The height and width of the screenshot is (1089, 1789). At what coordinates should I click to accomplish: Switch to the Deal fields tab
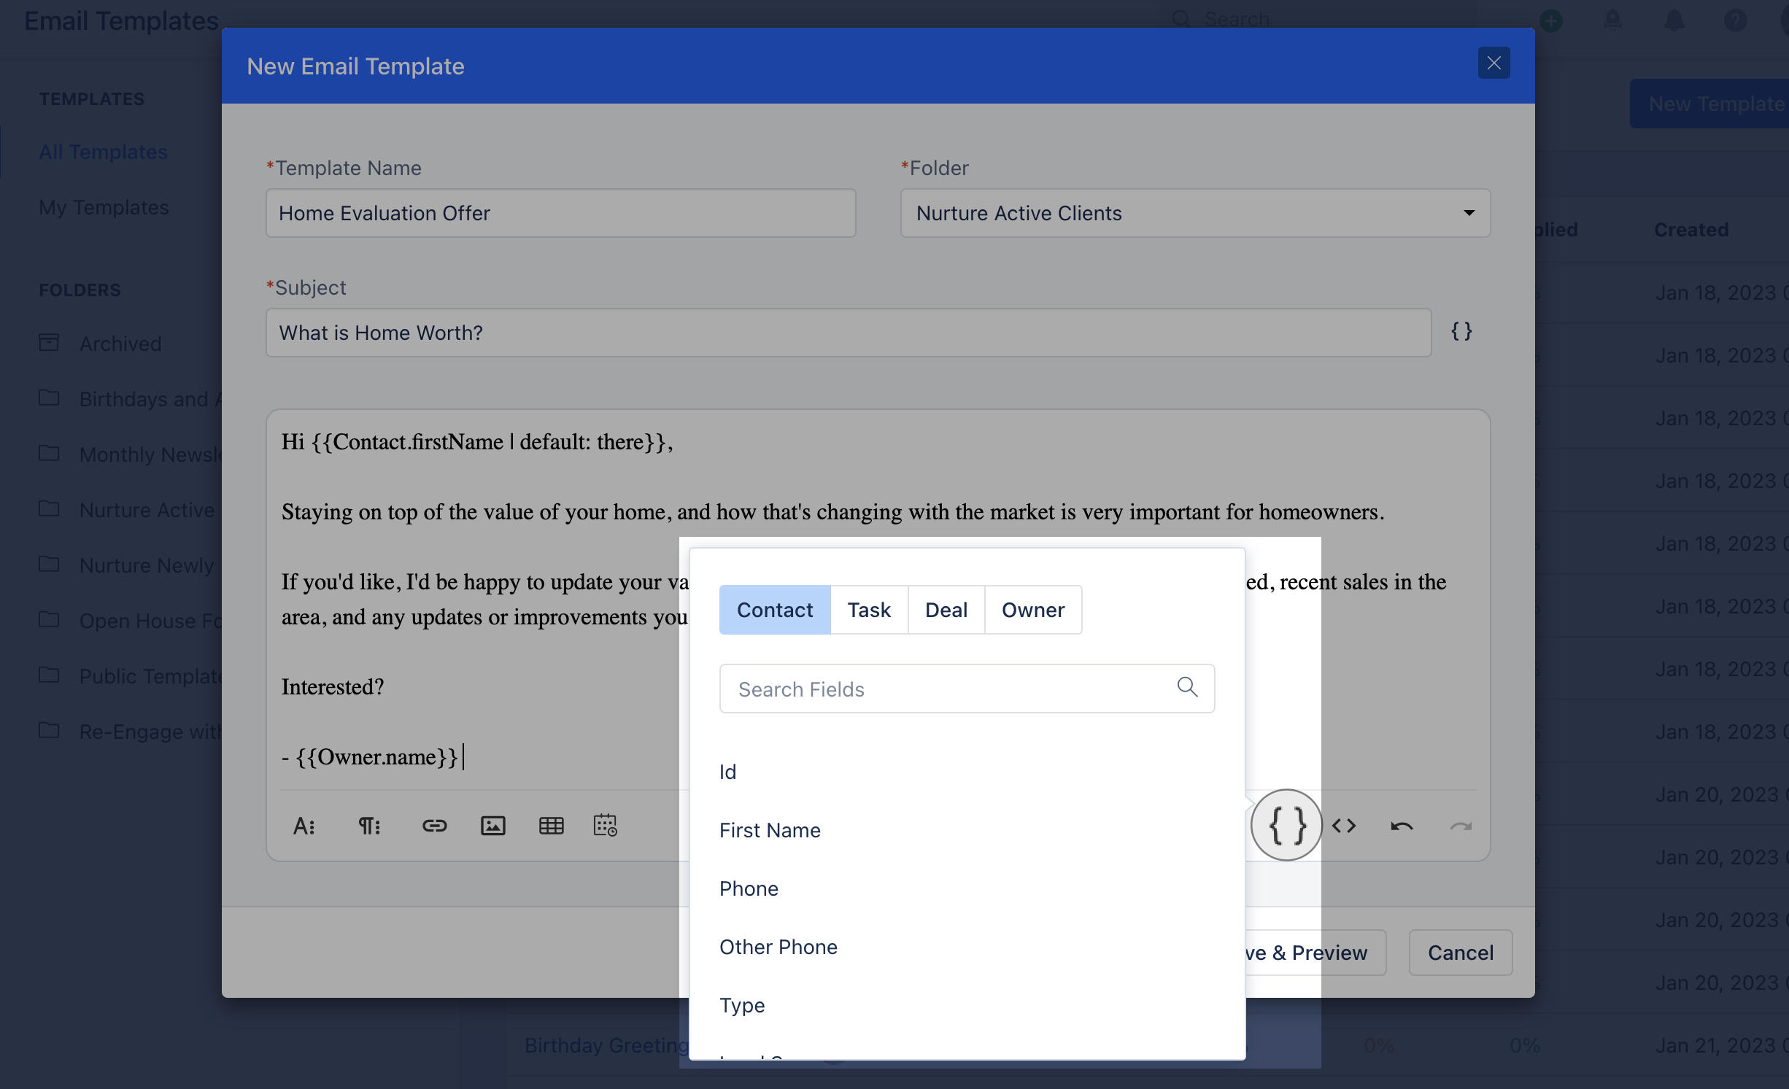coord(946,610)
